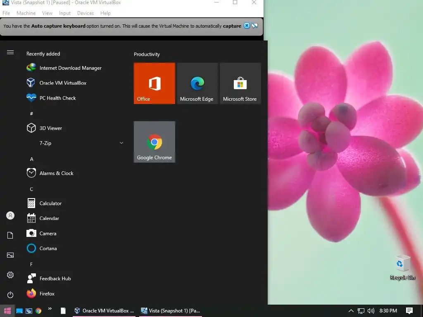423x317 pixels.
Task: Expand the Start menu hamburger button
Action: (x=10, y=52)
